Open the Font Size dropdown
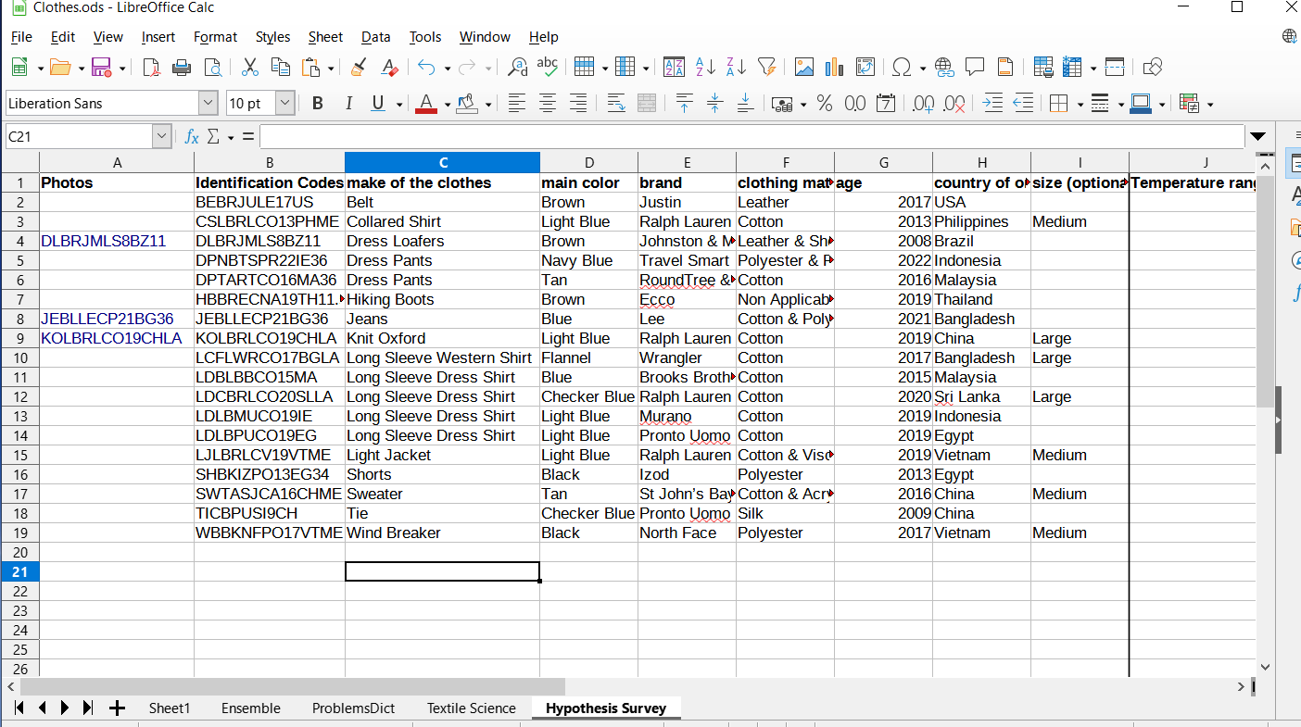This screenshot has width=1301, height=727. (x=285, y=103)
